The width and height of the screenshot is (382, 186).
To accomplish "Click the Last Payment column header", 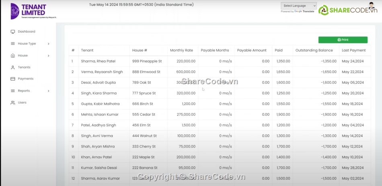I will click(354, 50).
